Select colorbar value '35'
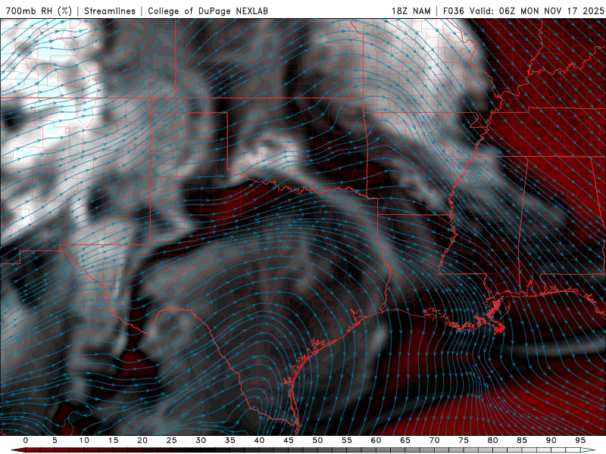 [x=230, y=440]
